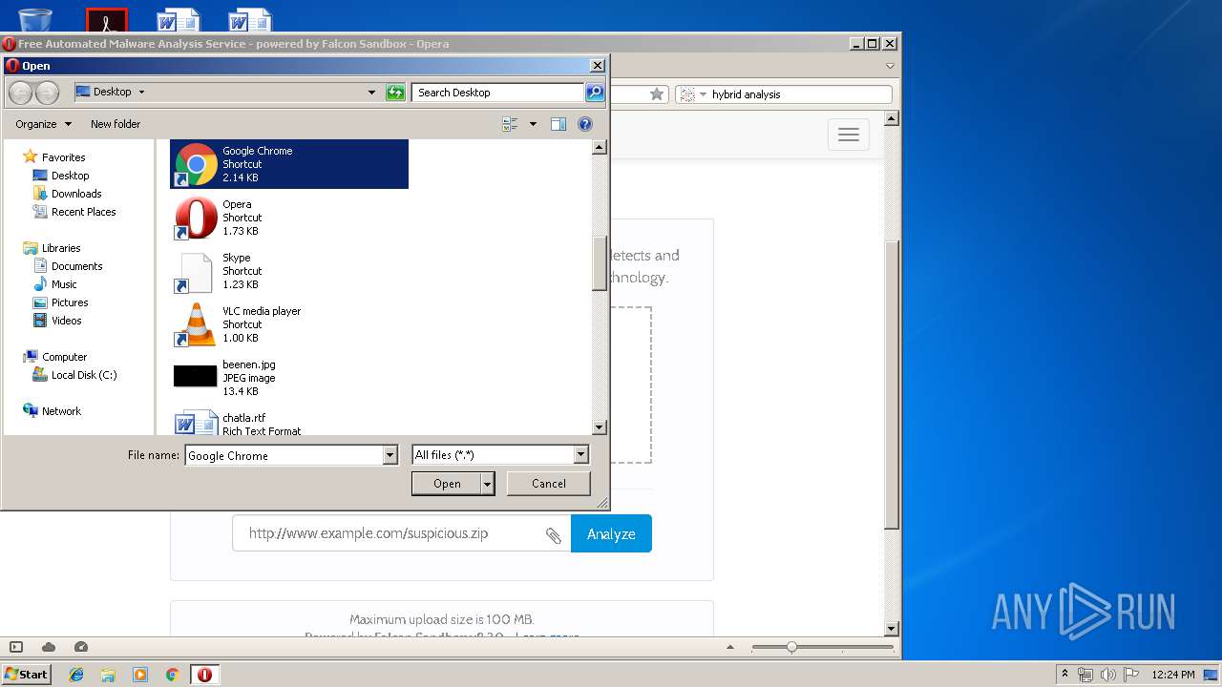Viewport: 1222px width, 687px height.
Task: Click the Back navigation arrow in Open dialog
Action: click(21, 93)
